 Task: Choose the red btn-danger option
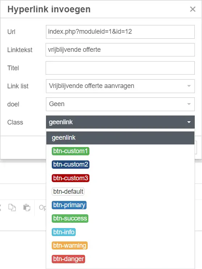[68, 259]
